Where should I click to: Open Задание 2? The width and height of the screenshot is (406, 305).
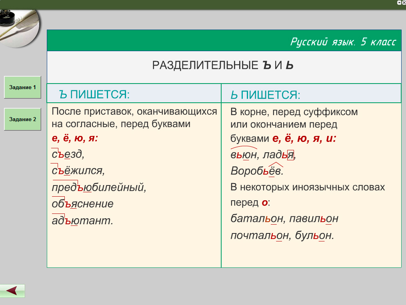(x=22, y=119)
